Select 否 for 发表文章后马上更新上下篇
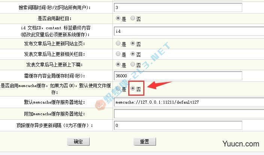The width and height of the screenshot is (264, 155). pos(133,64)
